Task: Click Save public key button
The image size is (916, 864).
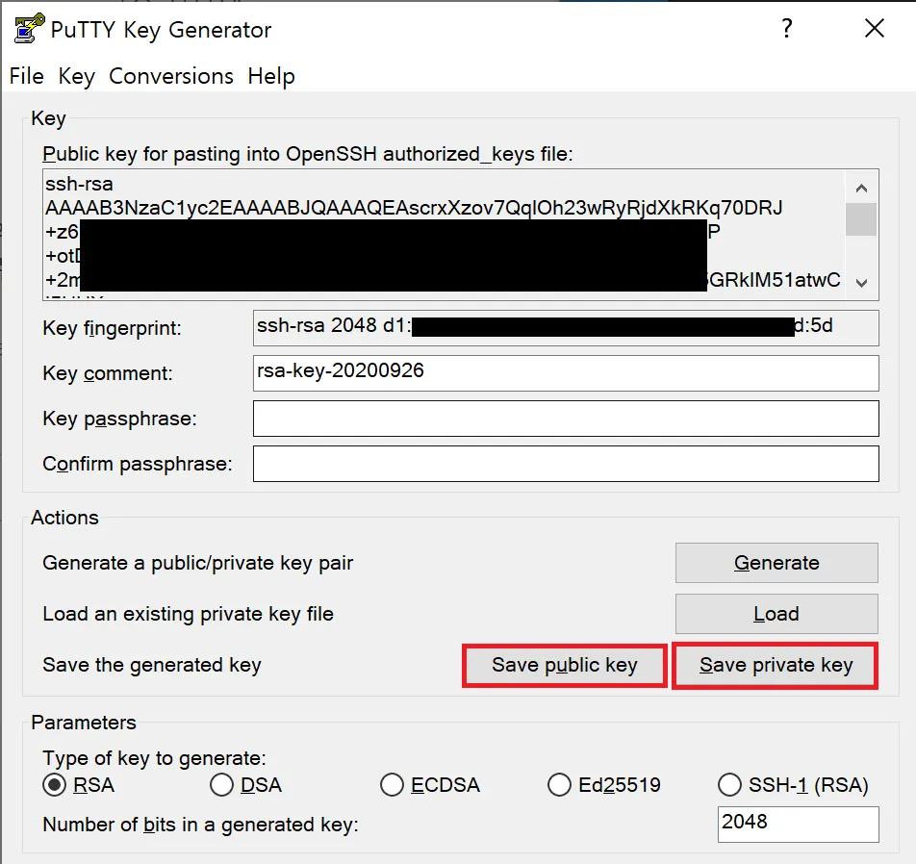Action: click(x=565, y=666)
